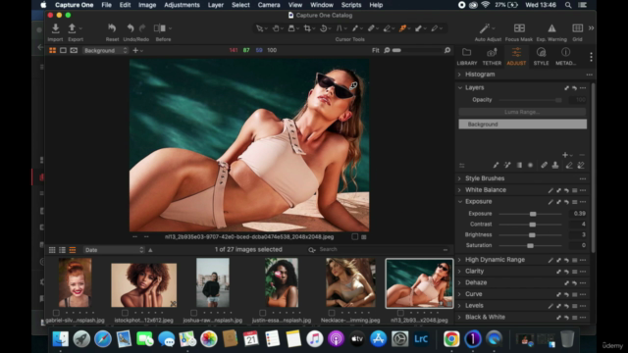Screen dimensions: 628x353
Task: Expand the Clarity panel
Action: [459, 272]
